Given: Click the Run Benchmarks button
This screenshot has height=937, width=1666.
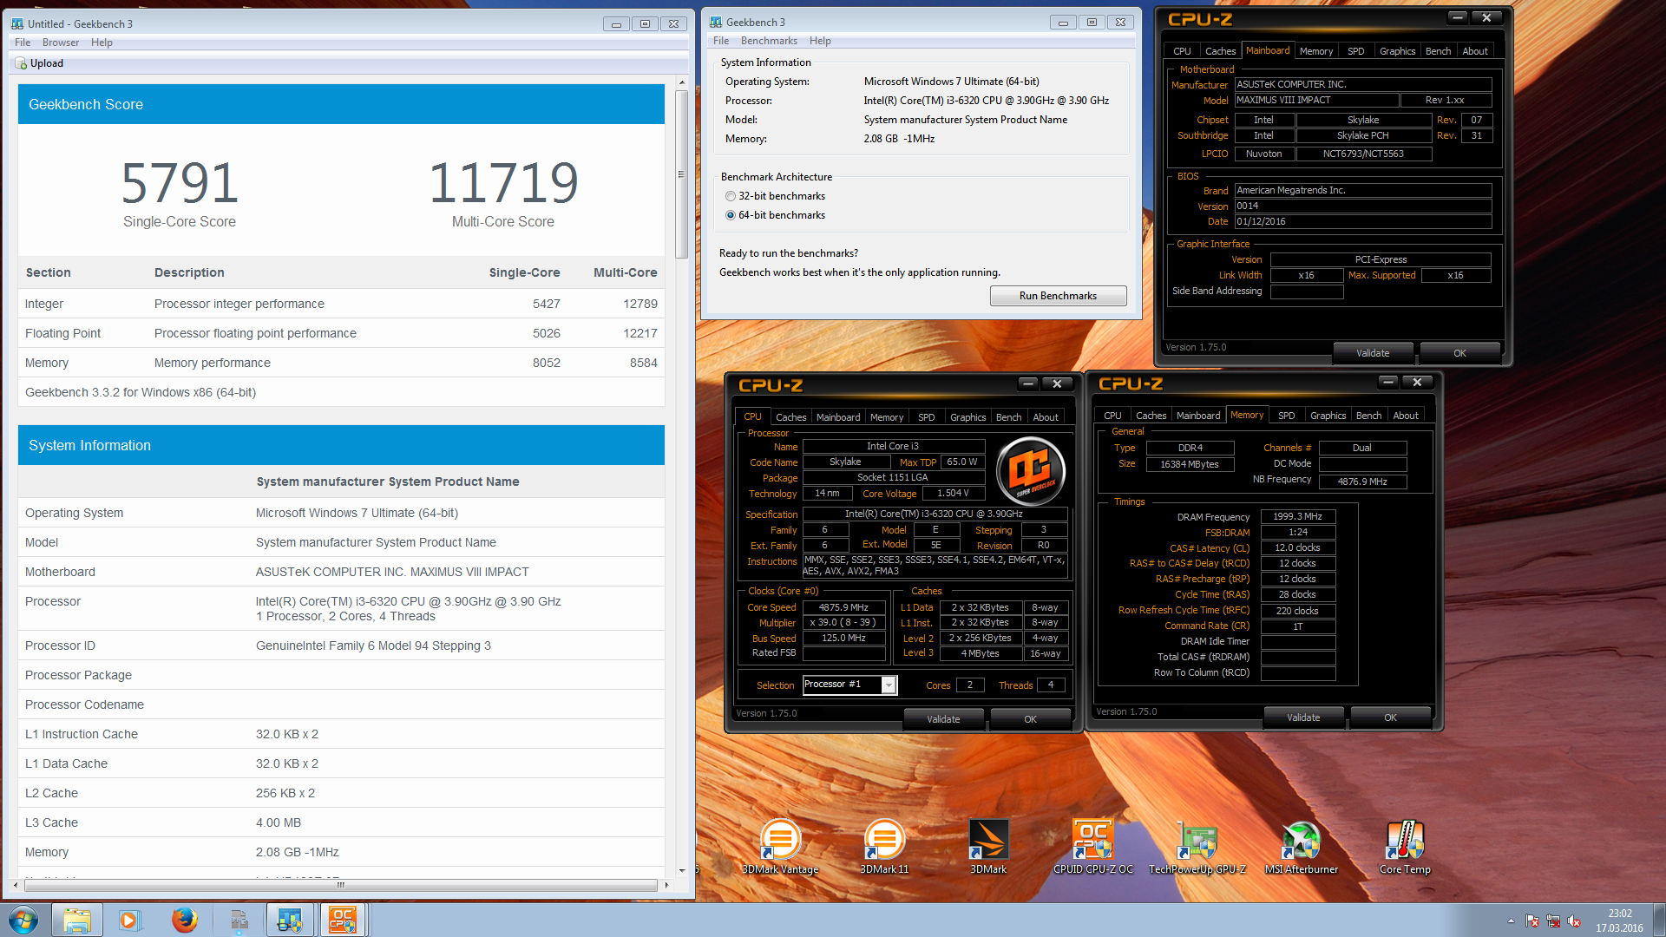Looking at the screenshot, I should (x=1058, y=296).
